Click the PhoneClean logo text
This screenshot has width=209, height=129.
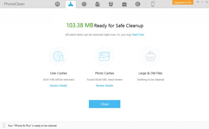(14, 4)
